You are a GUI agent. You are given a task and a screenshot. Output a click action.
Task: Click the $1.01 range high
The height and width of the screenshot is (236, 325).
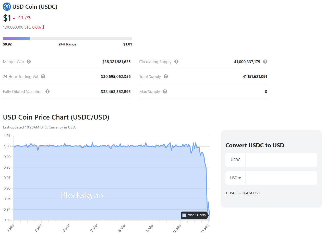(128, 44)
